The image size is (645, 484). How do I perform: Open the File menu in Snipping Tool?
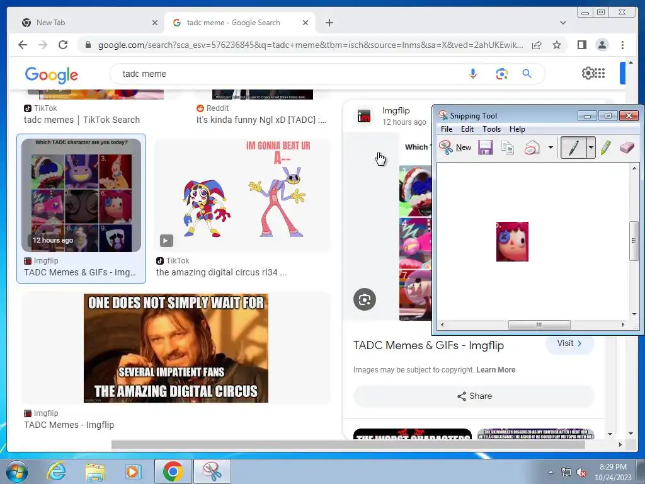[447, 129]
